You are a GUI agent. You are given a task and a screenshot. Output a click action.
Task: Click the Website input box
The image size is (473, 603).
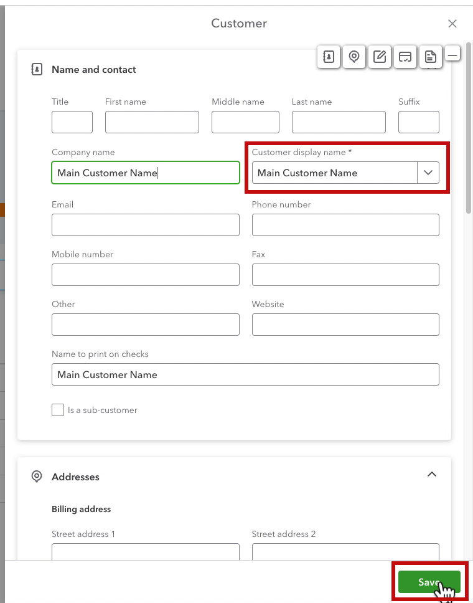pos(345,325)
